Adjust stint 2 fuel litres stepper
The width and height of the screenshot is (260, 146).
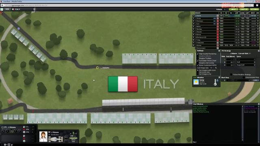coord(234,62)
